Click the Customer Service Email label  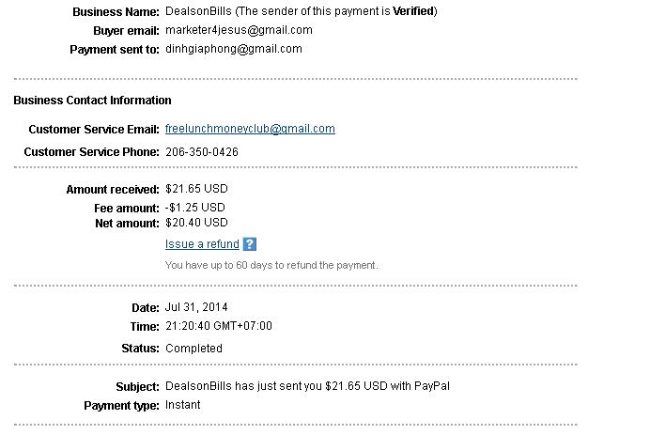[94, 130]
